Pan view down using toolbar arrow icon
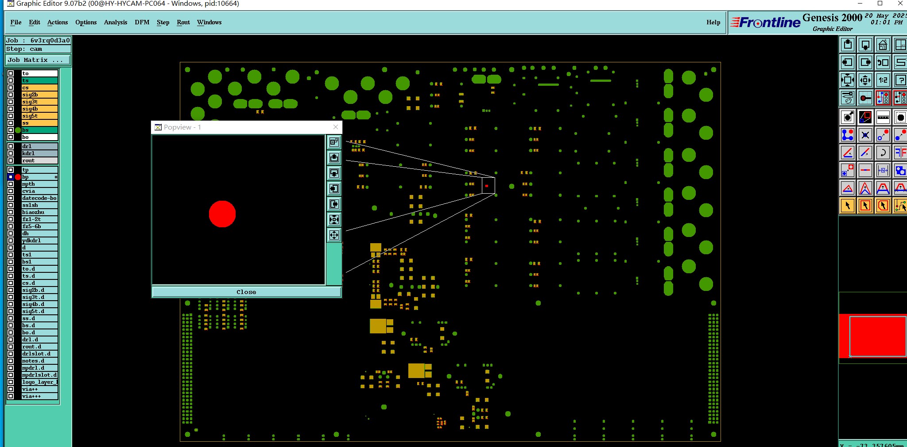The height and width of the screenshot is (447, 907). pyautogui.click(x=865, y=44)
